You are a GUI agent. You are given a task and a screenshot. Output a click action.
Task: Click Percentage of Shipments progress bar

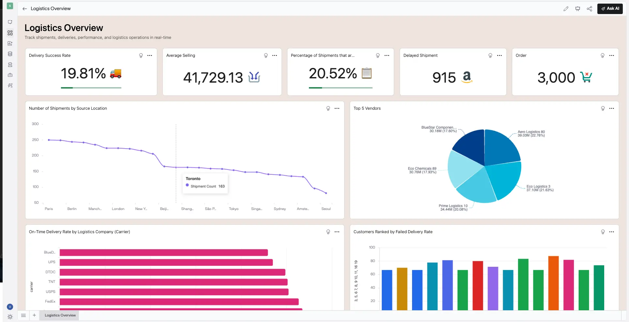[x=341, y=88]
